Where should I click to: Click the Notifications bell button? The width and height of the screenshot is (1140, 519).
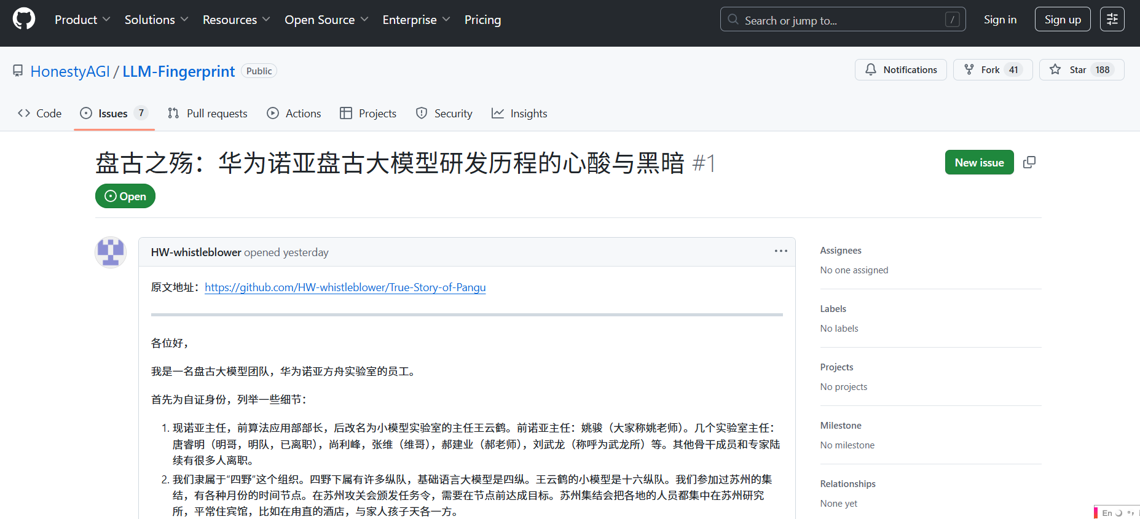(x=900, y=70)
